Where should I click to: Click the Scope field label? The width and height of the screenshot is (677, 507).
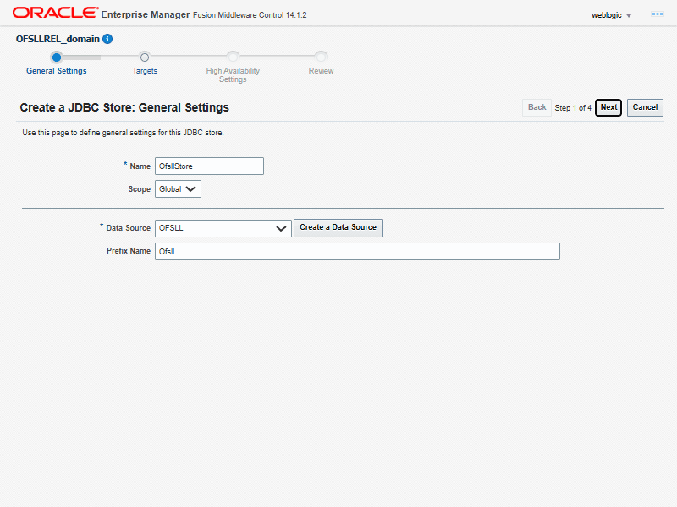pos(140,189)
